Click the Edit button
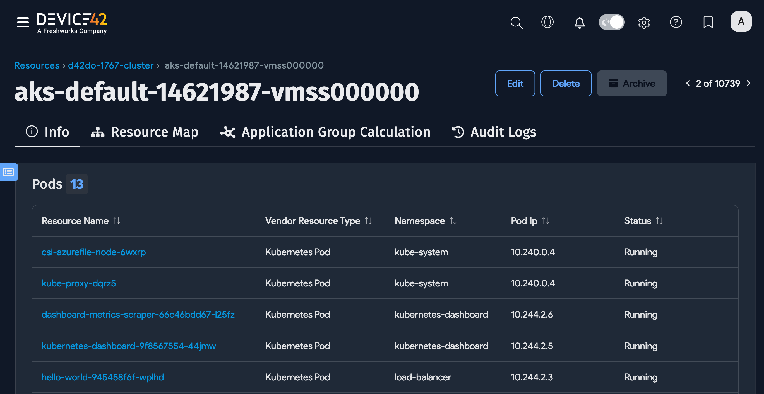 click(x=515, y=83)
